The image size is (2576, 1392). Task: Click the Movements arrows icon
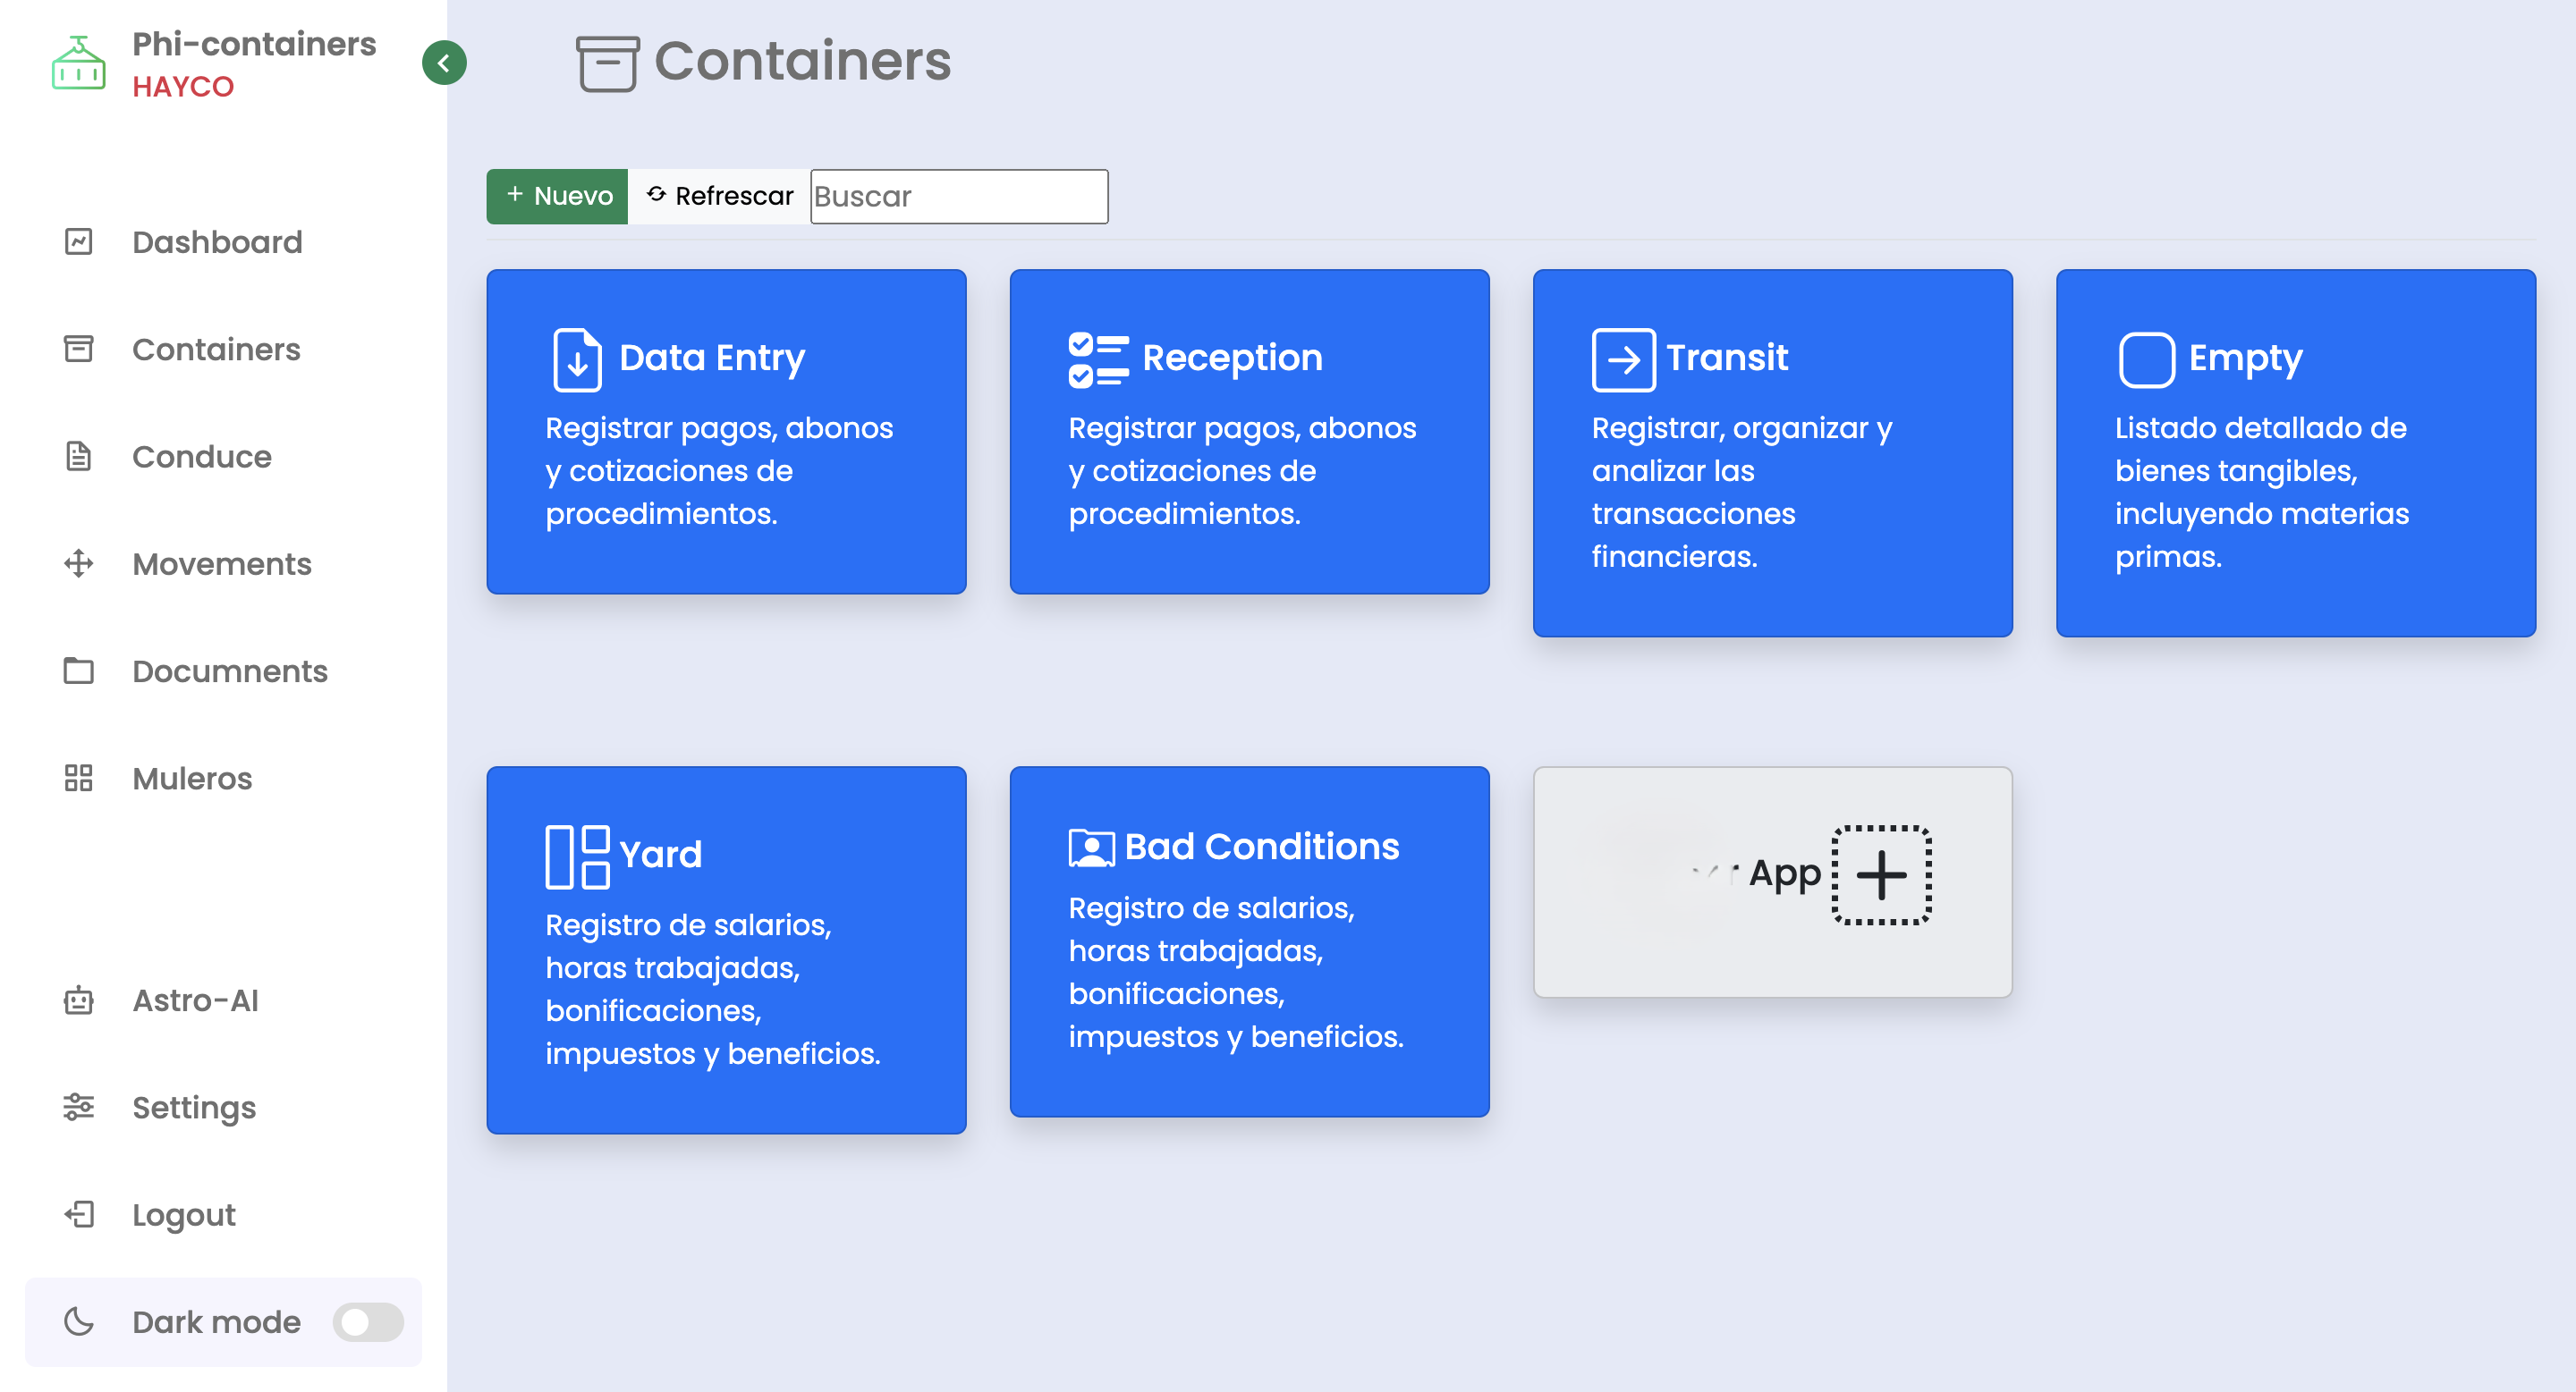(79, 563)
